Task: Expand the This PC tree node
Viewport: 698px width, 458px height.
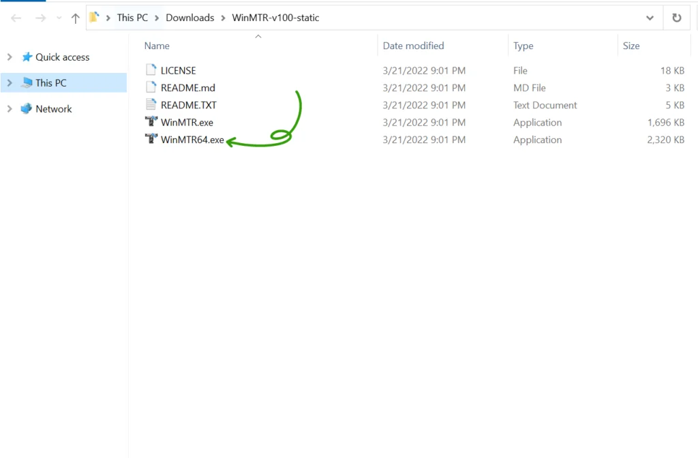Action: click(x=10, y=82)
